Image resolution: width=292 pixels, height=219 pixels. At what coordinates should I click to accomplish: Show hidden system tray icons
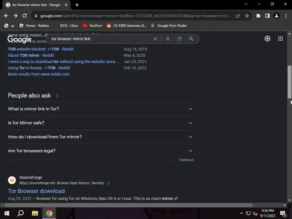point(241,213)
